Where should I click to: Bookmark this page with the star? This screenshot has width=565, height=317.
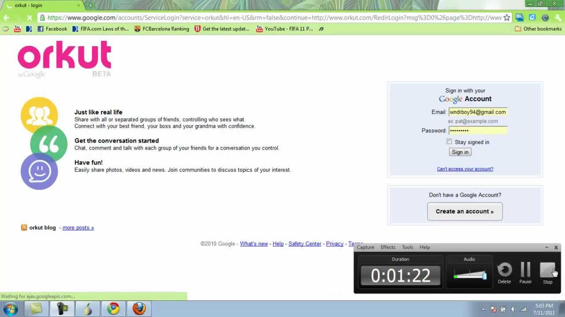tap(507, 18)
